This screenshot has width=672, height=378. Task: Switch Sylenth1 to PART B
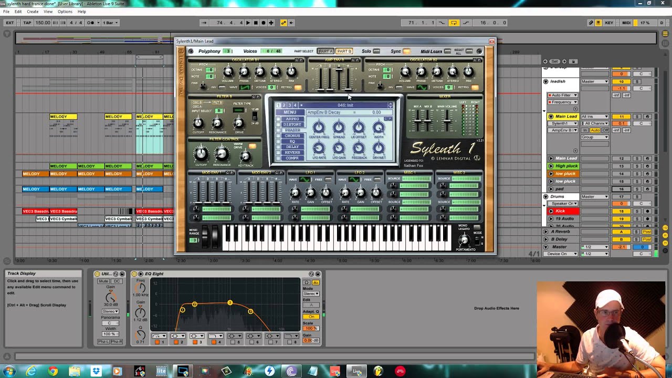[344, 51]
